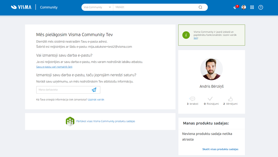
Task: Click the green info icon in notice
Action: tap(186, 35)
